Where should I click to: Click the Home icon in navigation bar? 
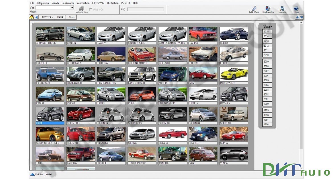point(31,17)
